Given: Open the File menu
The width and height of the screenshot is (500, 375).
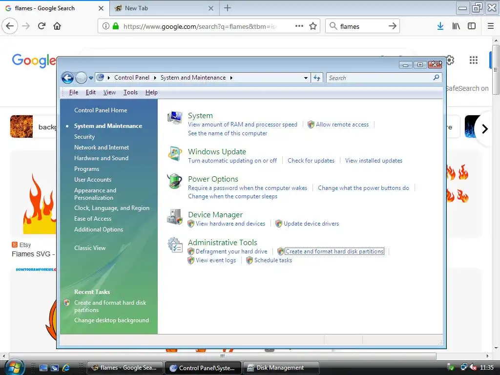Looking at the screenshot, I should 74,92.
